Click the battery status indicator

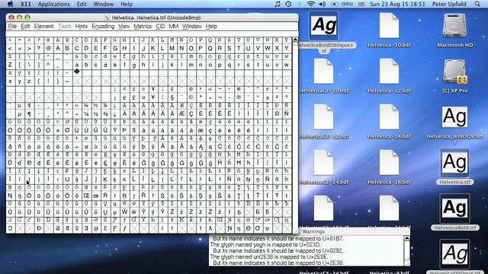342,4
